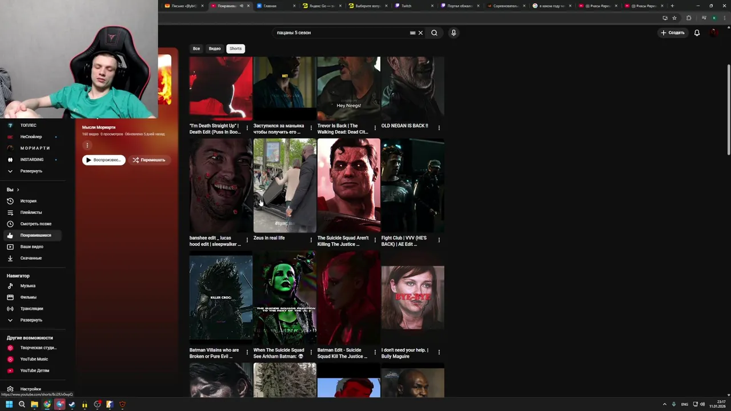The width and height of the screenshot is (731, 411).
Task: Open options menu for I'm Death Straight Up short
Action: 247,127
